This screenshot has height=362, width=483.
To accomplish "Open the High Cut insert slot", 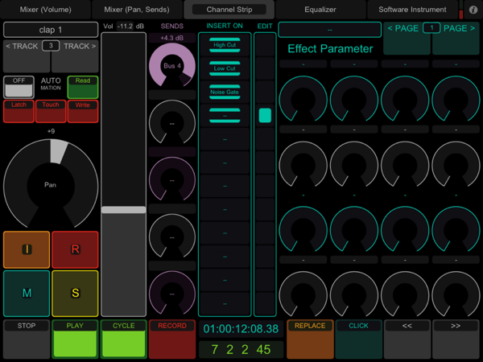I will click(225, 47).
